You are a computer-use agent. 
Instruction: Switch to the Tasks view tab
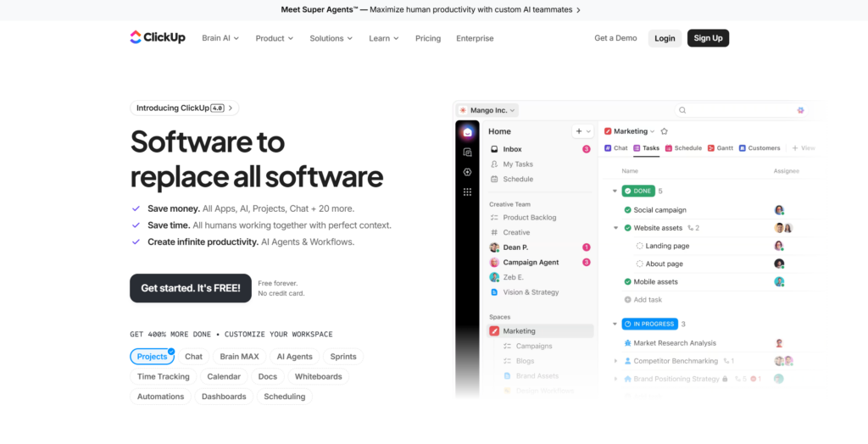[647, 147]
